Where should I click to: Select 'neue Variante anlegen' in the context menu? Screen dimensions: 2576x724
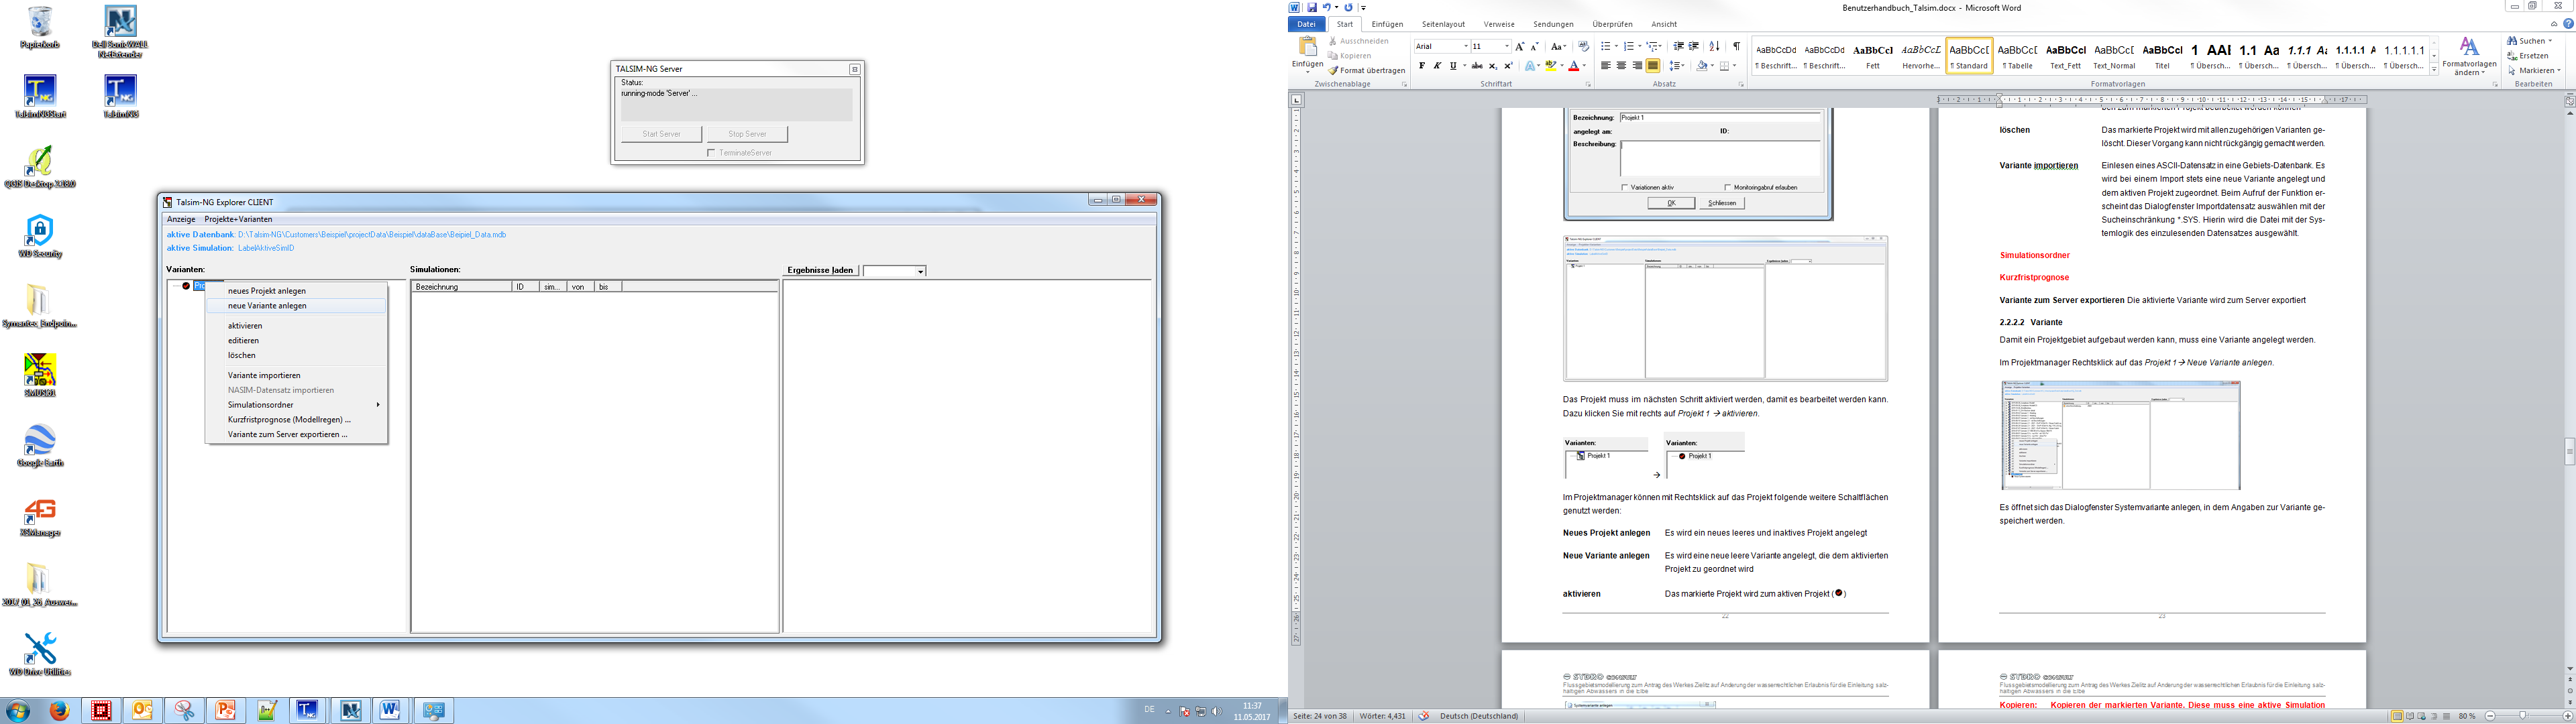pyautogui.click(x=267, y=306)
